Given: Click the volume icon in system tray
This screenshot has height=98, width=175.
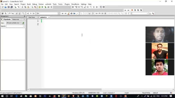Looking at the screenshot, I should click(154, 96).
